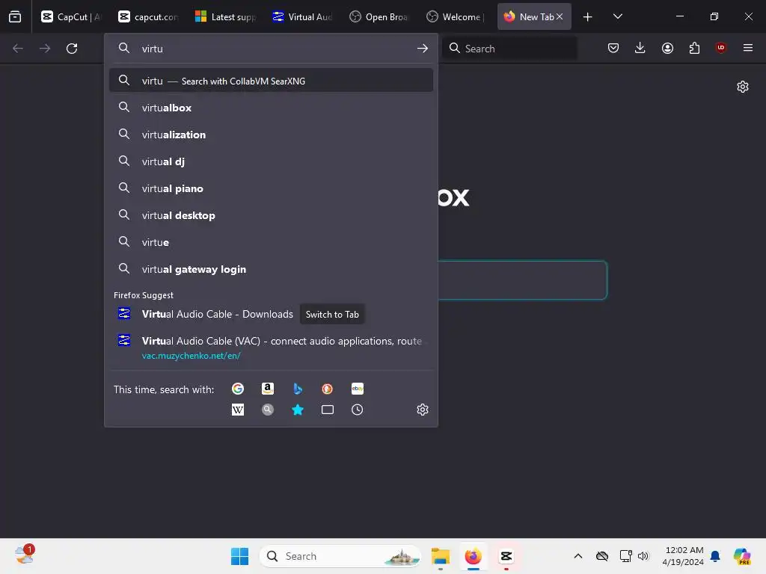Go back one page
The height and width of the screenshot is (574, 766).
click(x=18, y=49)
